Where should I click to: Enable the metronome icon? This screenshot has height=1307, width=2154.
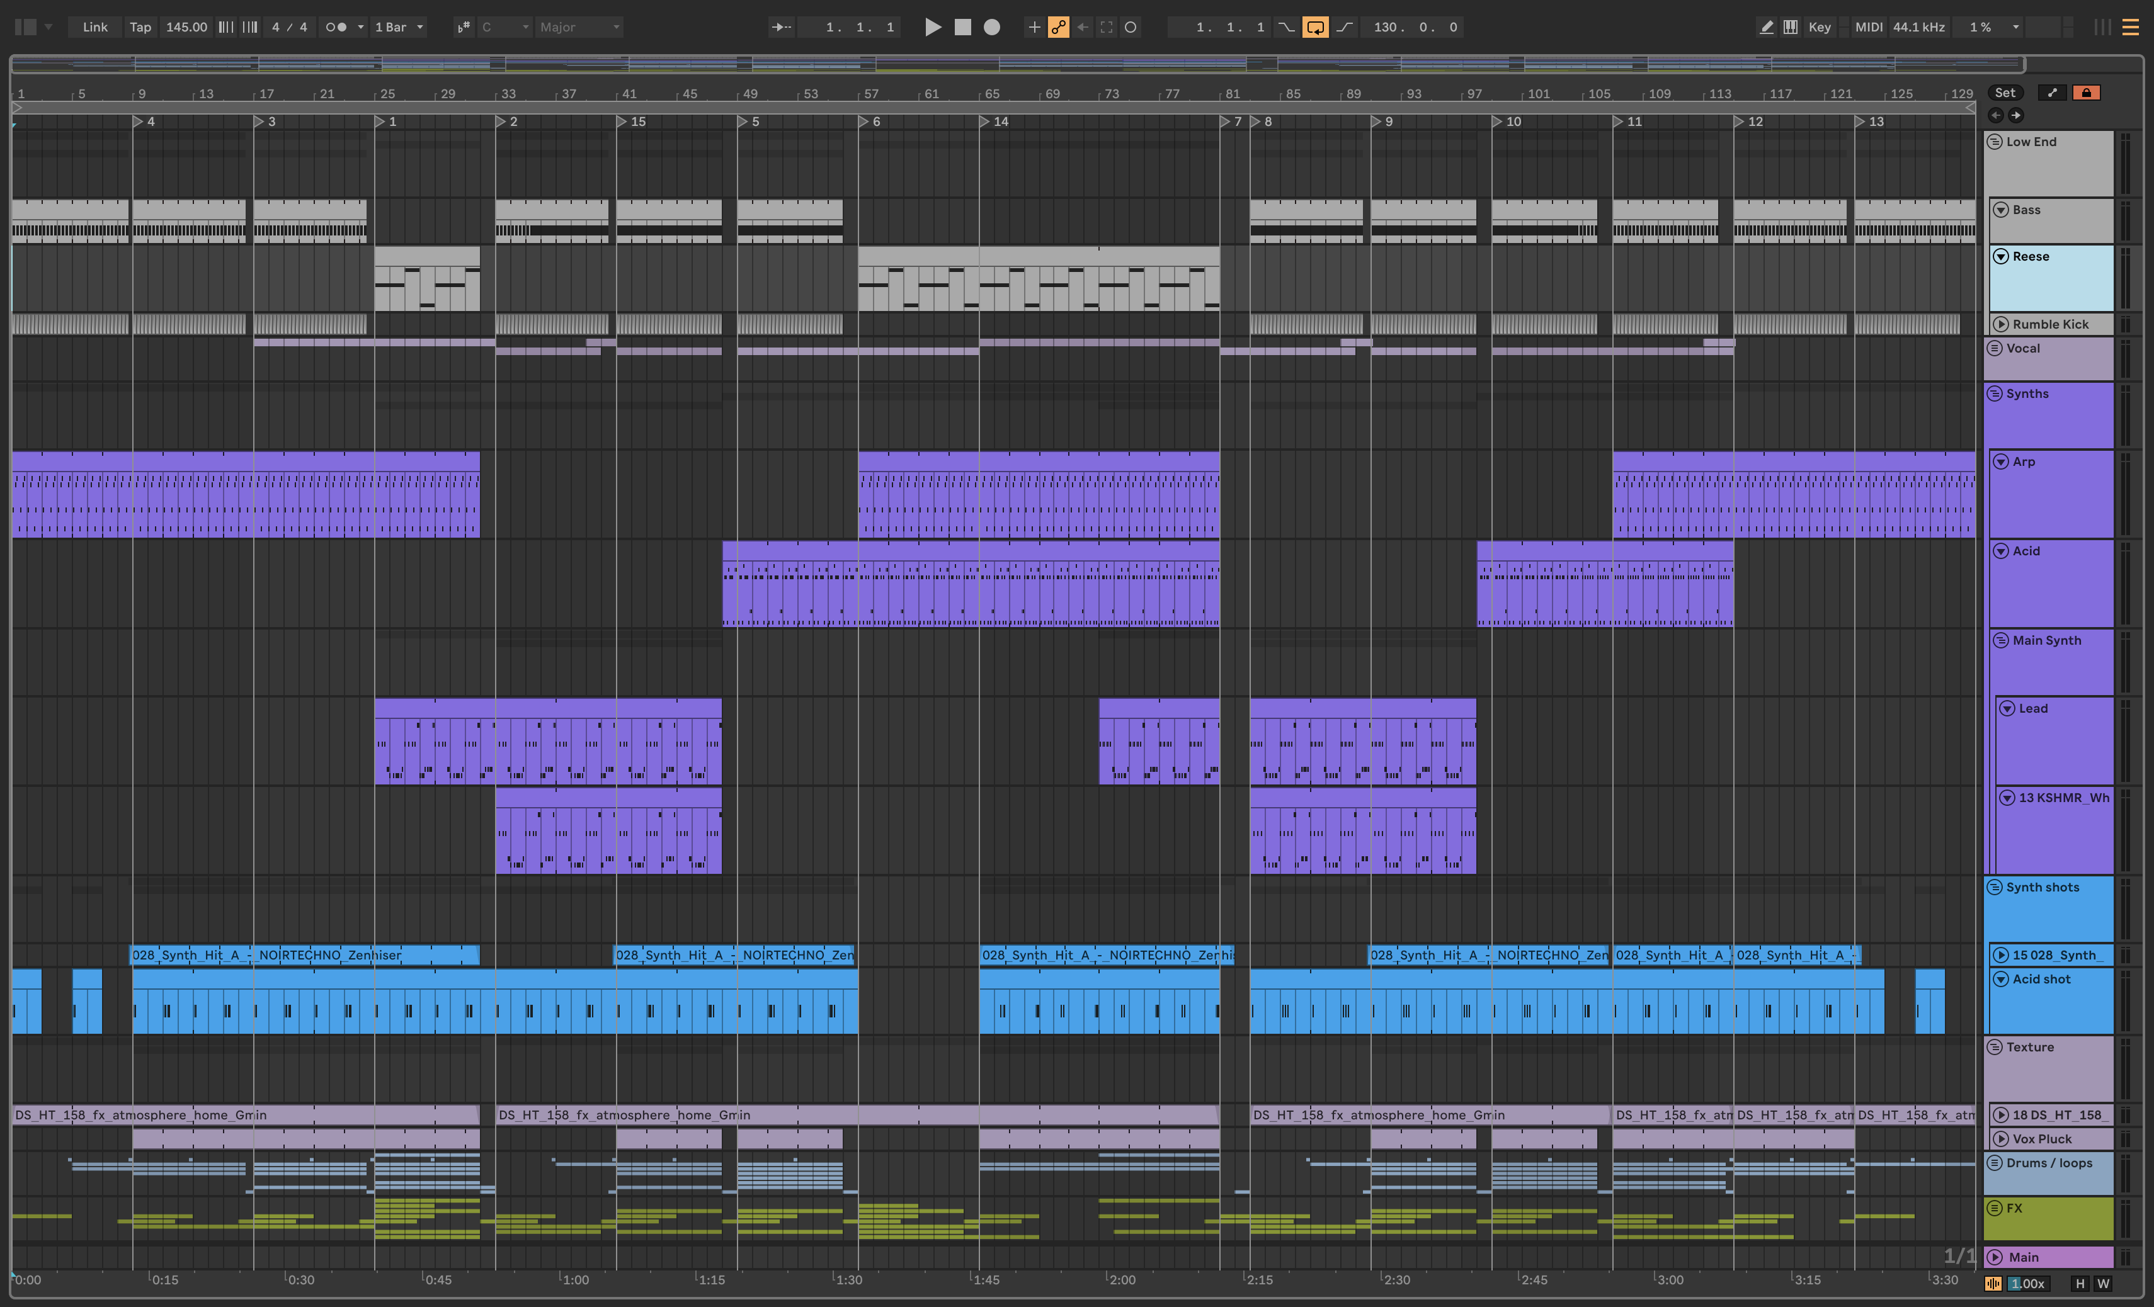pos(336,27)
